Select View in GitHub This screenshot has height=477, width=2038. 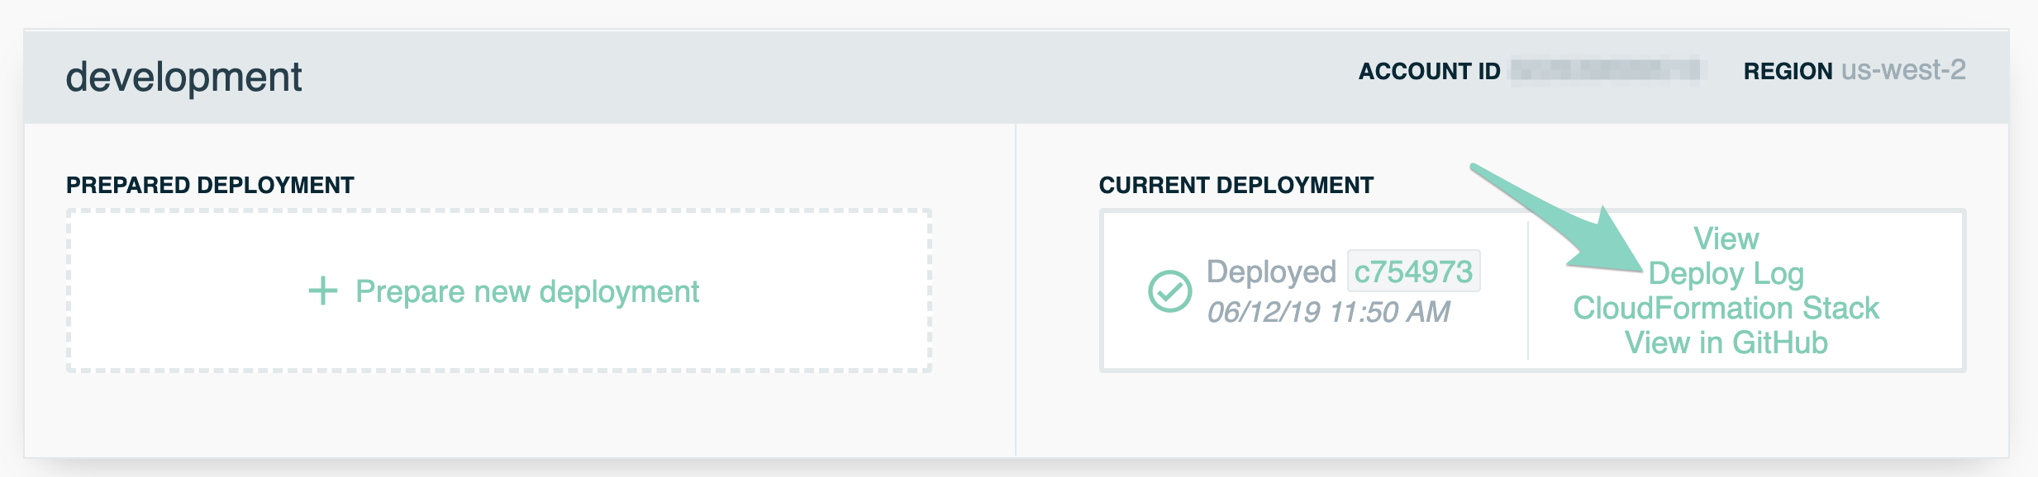(1726, 342)
